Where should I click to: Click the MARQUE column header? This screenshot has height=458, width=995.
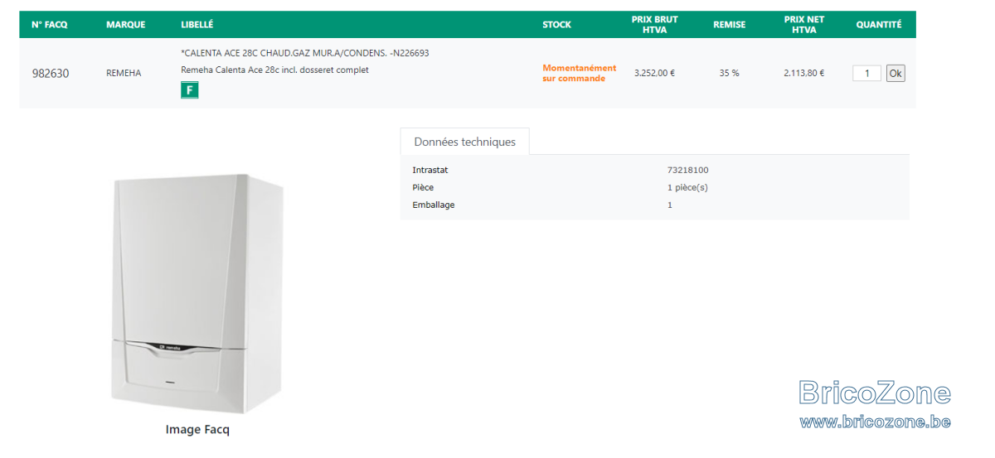pos(126,25)
